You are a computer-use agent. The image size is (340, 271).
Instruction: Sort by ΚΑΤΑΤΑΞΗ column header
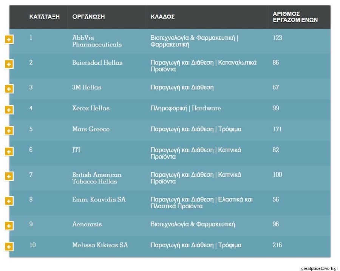45,17
